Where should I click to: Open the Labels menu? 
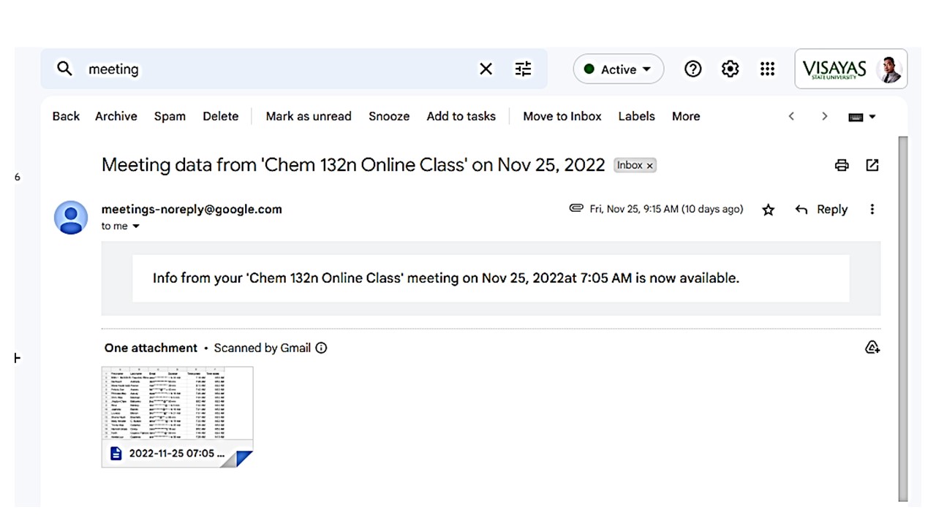tap(636, 116)
